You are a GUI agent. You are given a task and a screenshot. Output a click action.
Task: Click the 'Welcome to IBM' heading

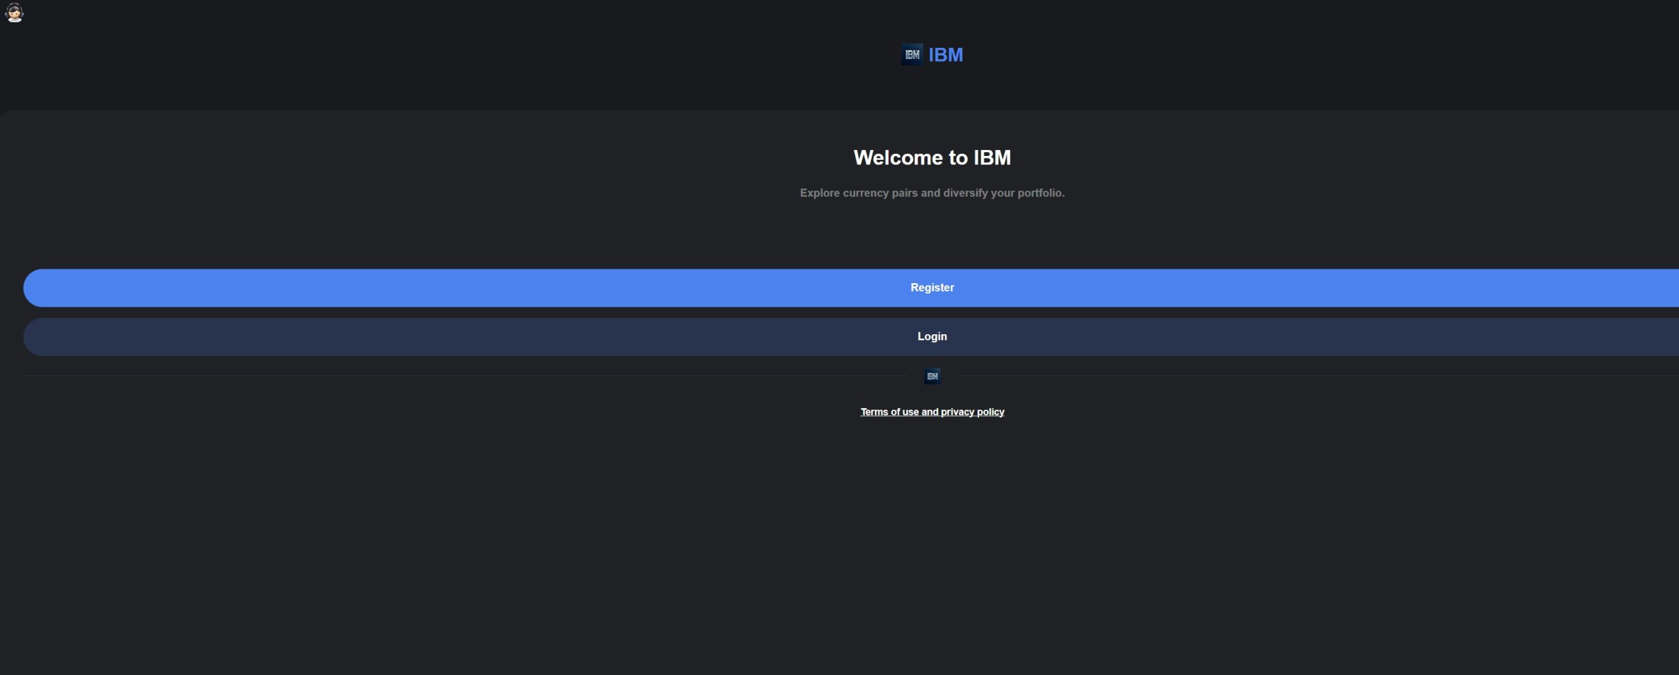tap(932, 157)
